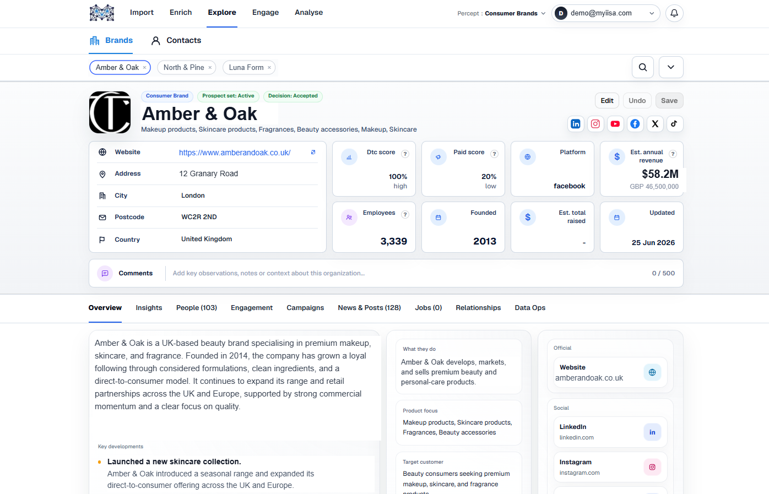The height and width of the screenshot is (494, 769).
Task: Switch to the Insights tab
Action: click(149, 308)
